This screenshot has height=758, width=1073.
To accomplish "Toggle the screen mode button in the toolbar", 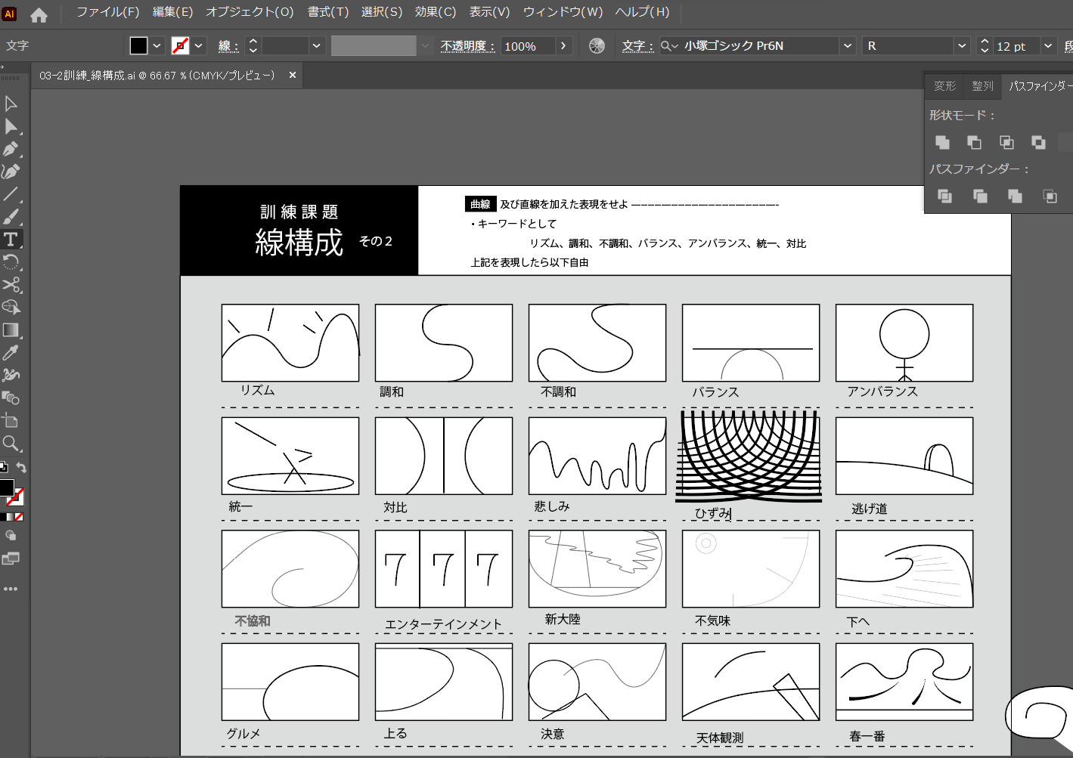I will [x=11, y=559].
